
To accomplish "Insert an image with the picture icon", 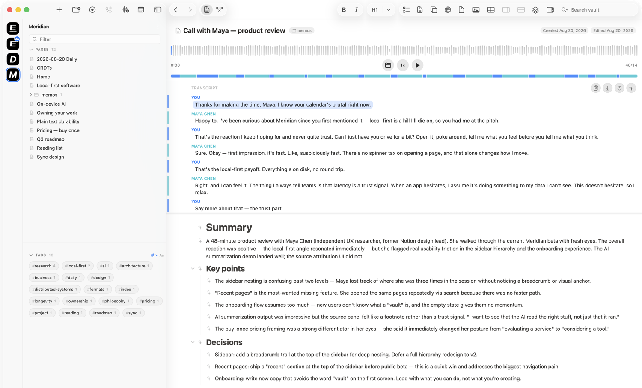I will [x=476, y=10].
